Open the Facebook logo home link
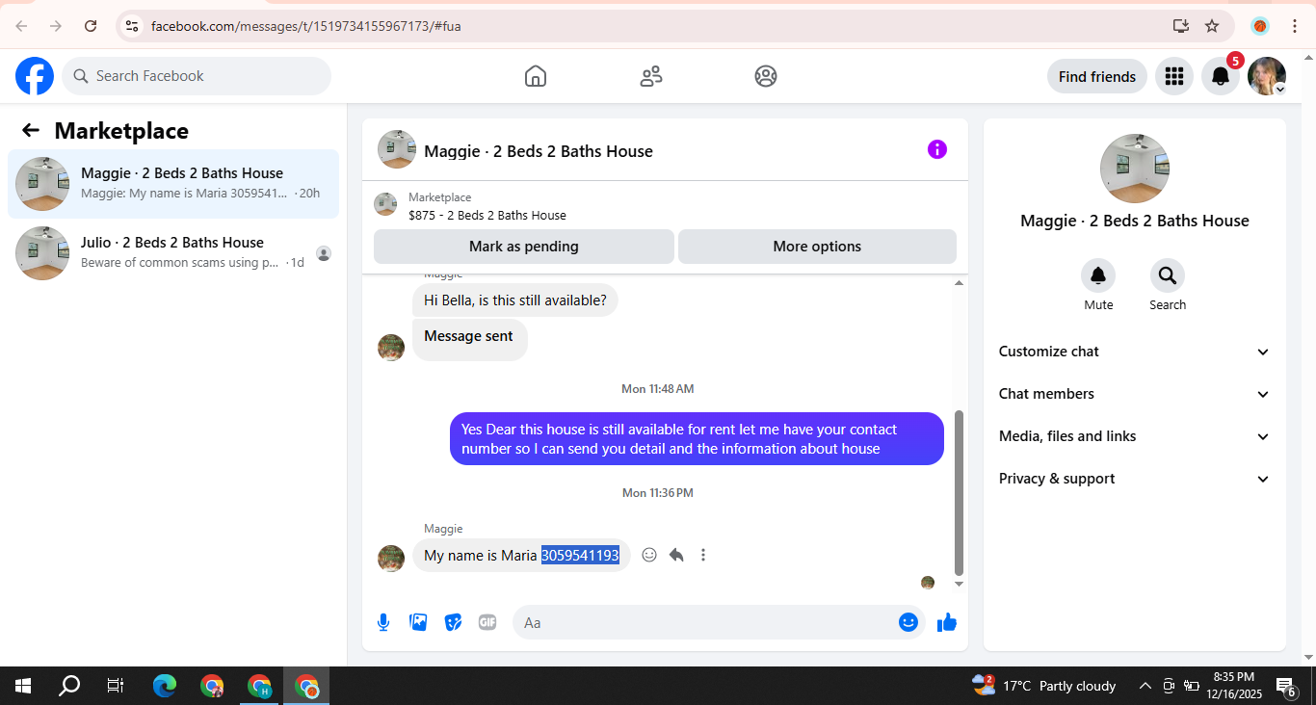This screenshot has width=1316, height=705. pos(35,76)
